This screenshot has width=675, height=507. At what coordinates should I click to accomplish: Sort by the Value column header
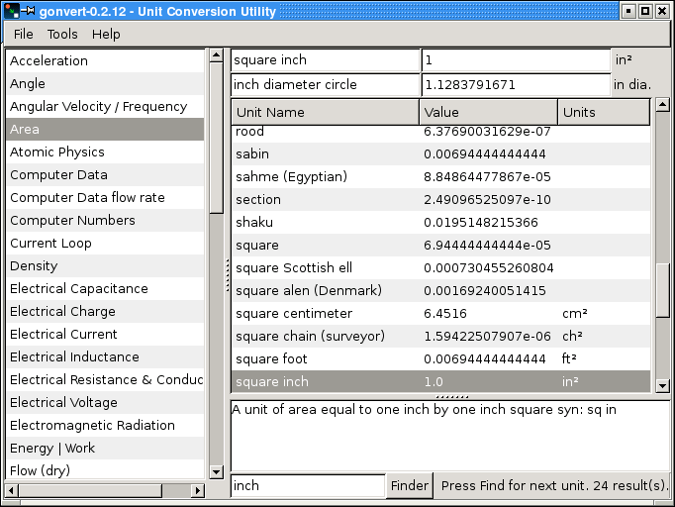coord(488,113)
